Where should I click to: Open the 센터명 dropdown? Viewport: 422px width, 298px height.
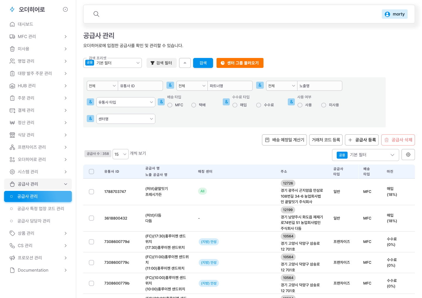(x=126, y=119)
